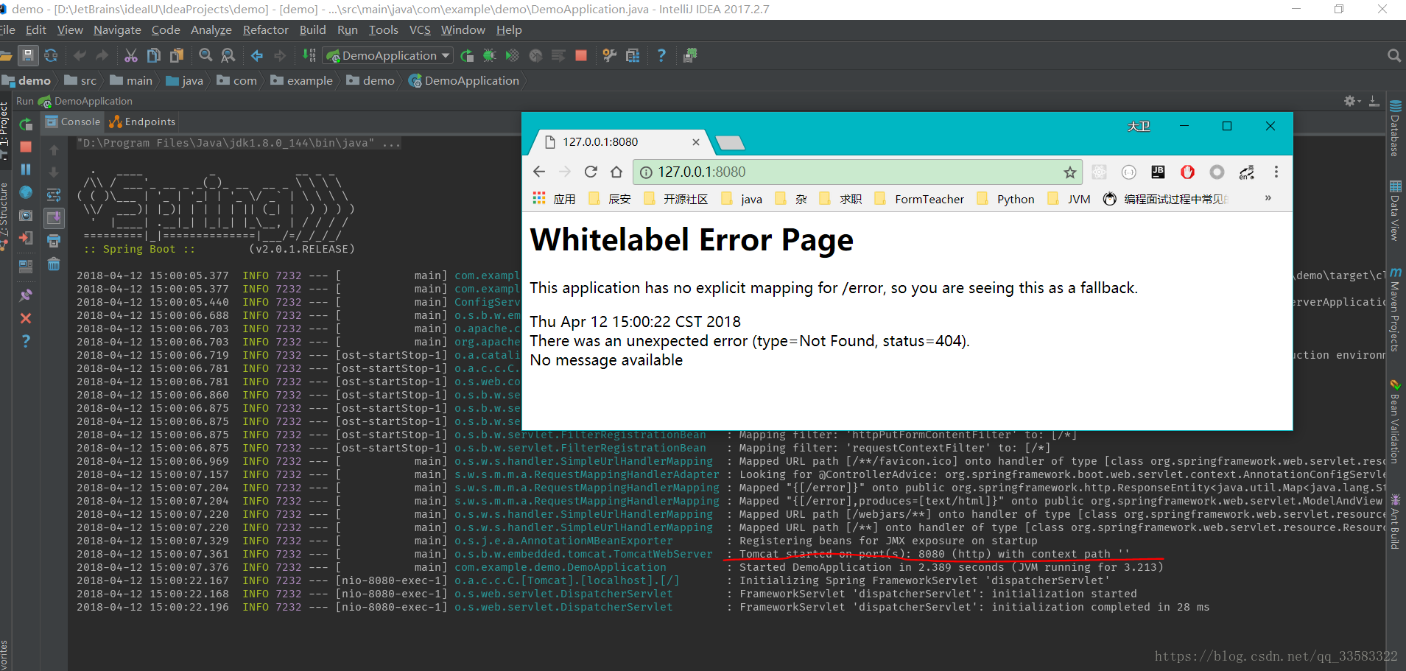
Task: Select the java breadcrumb folder
Action: 185,81
